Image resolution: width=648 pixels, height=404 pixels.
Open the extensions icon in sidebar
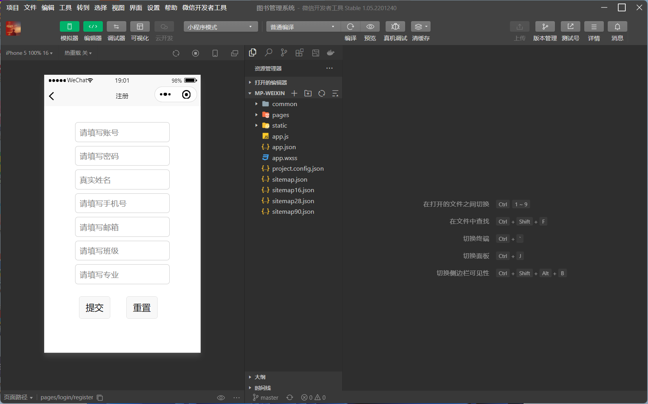click(300, 53)
